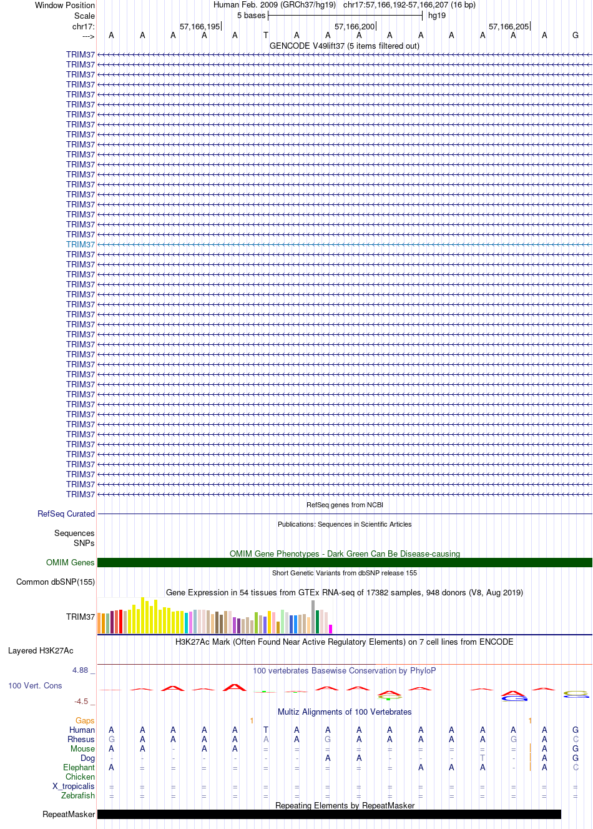The height and width of the screenshot is (829, 593).
Task: Open the GENCODE V49lift37 track title
Action: (345, 46)
